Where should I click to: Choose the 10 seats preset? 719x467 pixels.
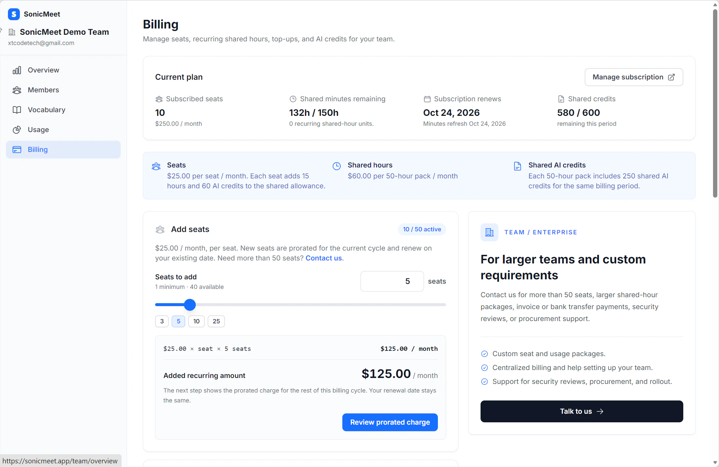(196, 321)
